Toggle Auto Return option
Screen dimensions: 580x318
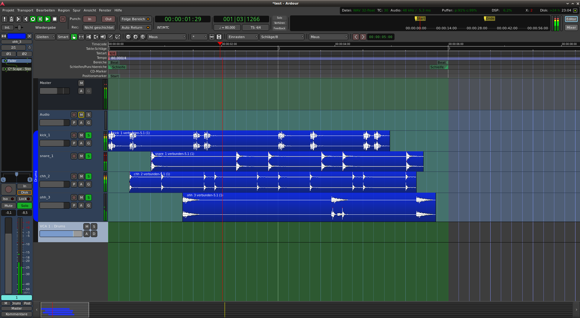tap(136, 27)
